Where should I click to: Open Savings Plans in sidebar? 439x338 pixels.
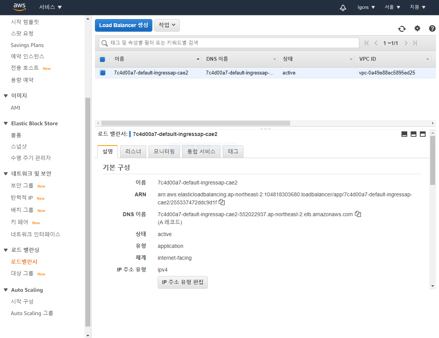pyautogui.click(x=27, y=45)
